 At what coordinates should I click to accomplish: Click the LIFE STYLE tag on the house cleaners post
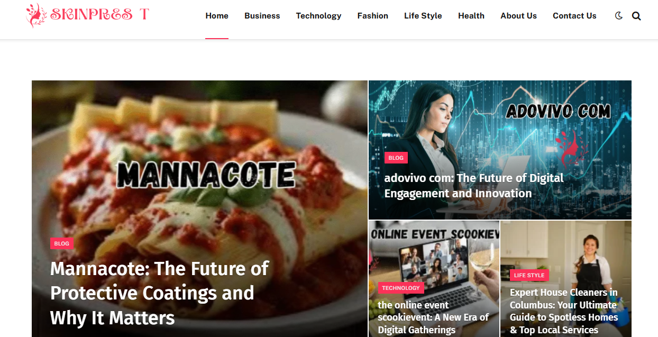[529, 275]
